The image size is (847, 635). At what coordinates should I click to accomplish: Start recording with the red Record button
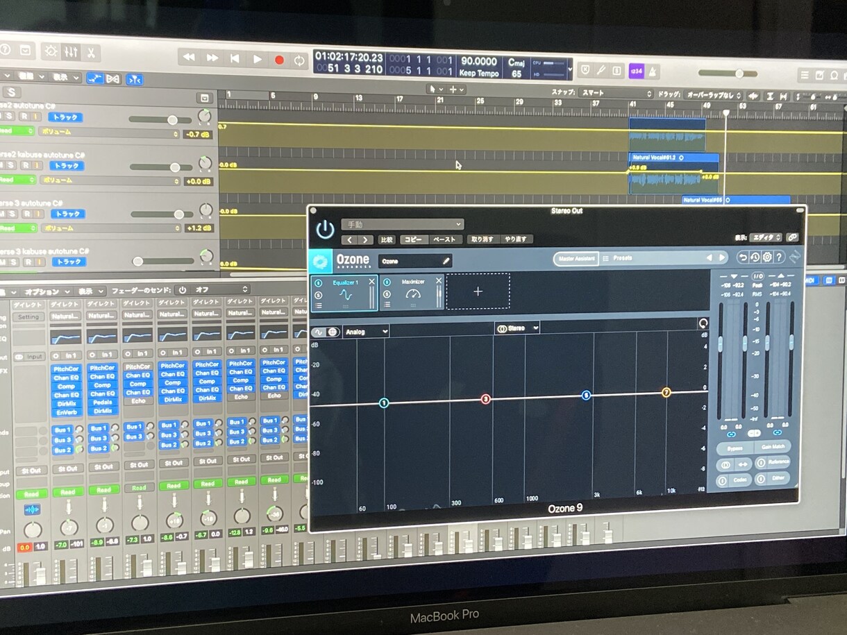tap(279, 60)
